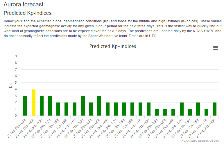Viewport: 224px width, 144px height.
Task: Click the 25 Feb 00h-03h green bar
Action: pyautogui.click(x=25, y=106)
